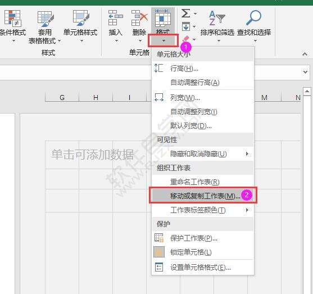313x294 pixels.
Task: Toggle 锁定单元格(L) menu item
Action: point(203,252)
